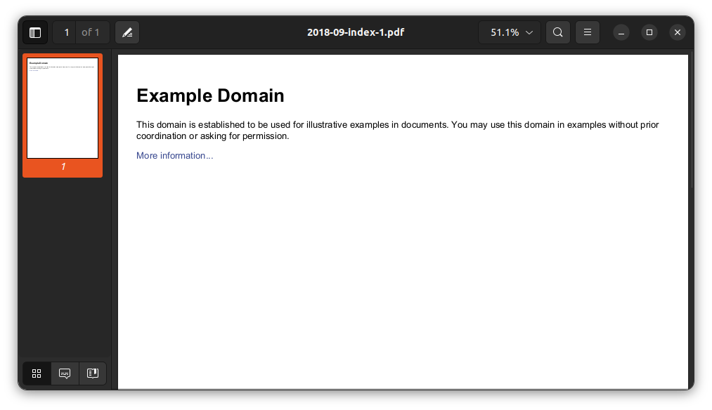Select the page 1 thumbnail
This screenshot has height=410, width=712.
(63, 108)
